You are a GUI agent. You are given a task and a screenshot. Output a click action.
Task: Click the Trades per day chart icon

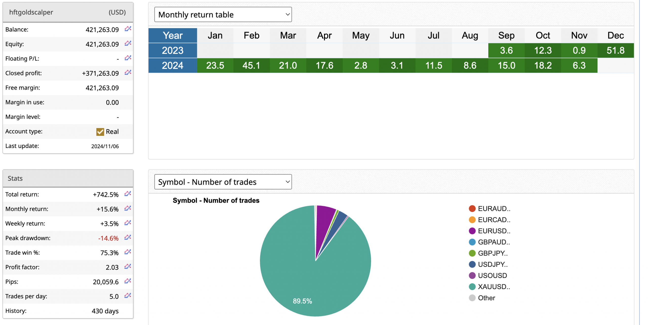[x=128, y=295]
